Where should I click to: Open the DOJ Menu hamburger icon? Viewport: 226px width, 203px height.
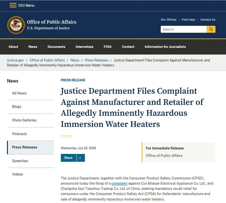coord(13,5)
